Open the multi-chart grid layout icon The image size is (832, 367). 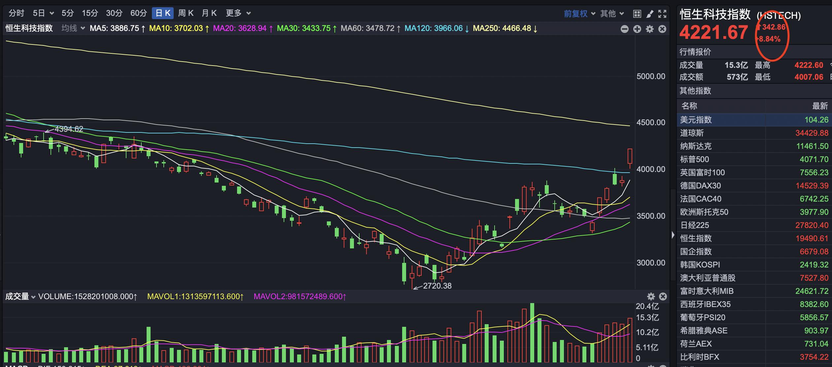tap(637, 14)
